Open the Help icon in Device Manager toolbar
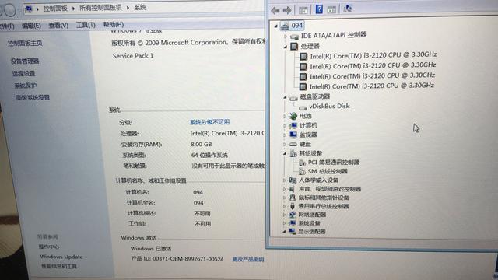This screenshot has height=280, width=498. tap(319, 9)
